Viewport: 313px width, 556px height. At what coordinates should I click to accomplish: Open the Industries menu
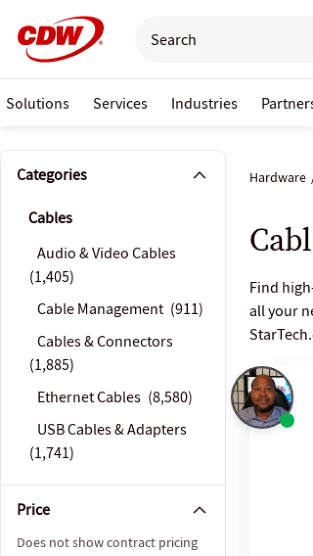(204, 103)
